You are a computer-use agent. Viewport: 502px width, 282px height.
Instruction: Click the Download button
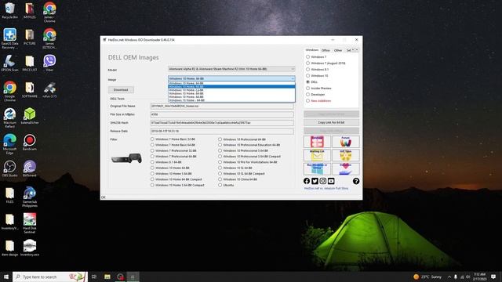coord(121,90)
